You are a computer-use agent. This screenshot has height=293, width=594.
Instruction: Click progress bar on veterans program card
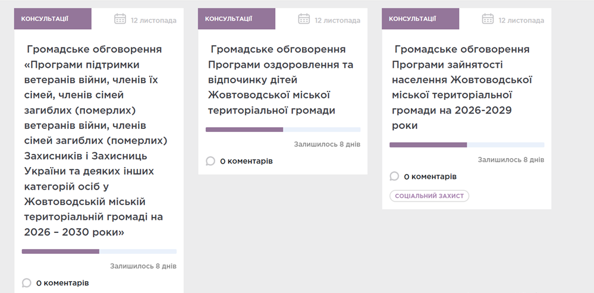(x=99, y=251)
